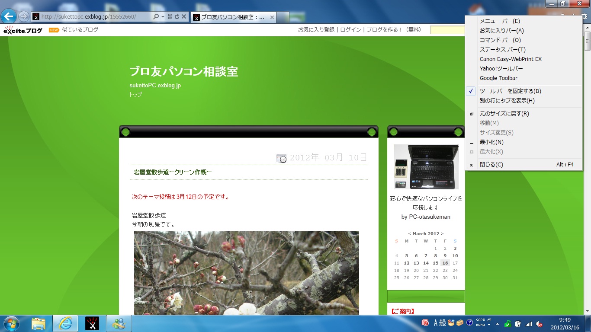
Task: Toggle the CAPS indicator on language bar
Action: (480, 320)
